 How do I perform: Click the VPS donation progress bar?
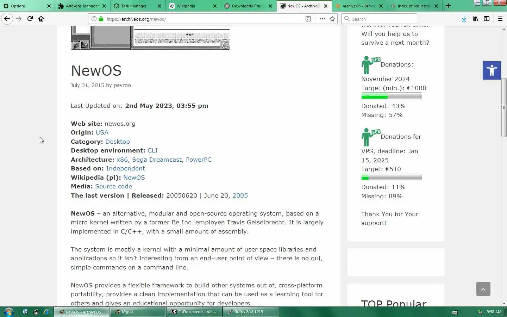392,177
